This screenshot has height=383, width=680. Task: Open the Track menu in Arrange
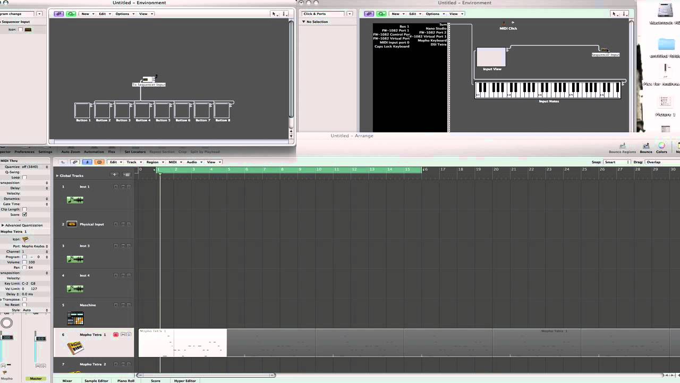point(133,162)
